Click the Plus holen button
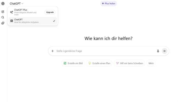 [x=109, y=4]
